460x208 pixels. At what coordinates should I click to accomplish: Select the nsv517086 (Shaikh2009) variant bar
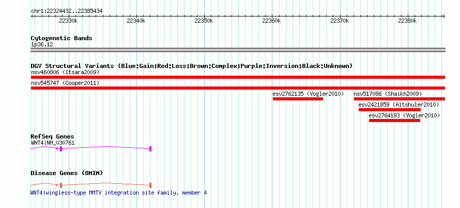pos(400,99)
